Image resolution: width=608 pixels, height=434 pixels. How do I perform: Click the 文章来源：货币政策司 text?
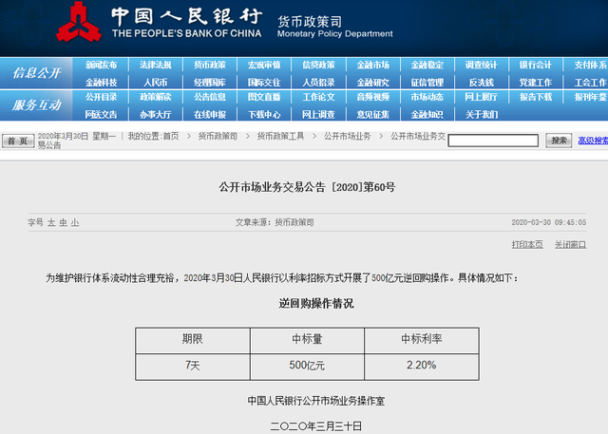tap(275, 222)
